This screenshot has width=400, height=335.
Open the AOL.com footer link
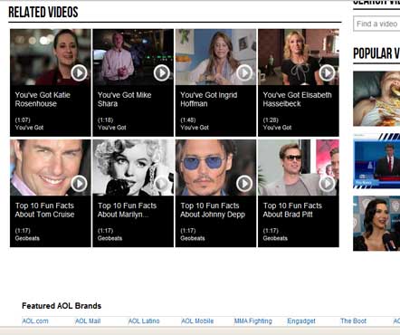point(35,321)
